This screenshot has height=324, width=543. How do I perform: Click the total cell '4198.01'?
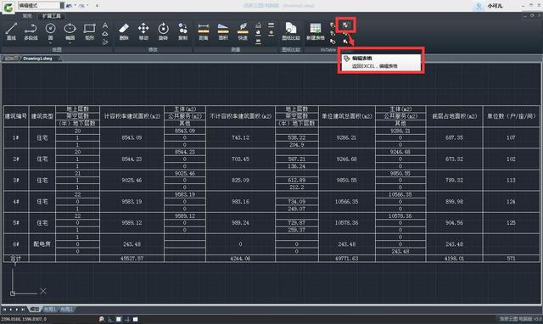[x=455, y=259]
